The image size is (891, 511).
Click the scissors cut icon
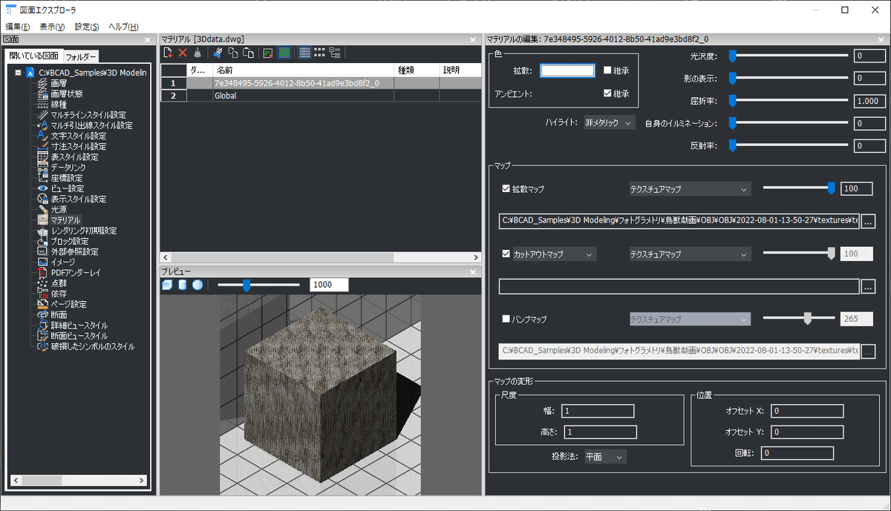tap(217, 53)
